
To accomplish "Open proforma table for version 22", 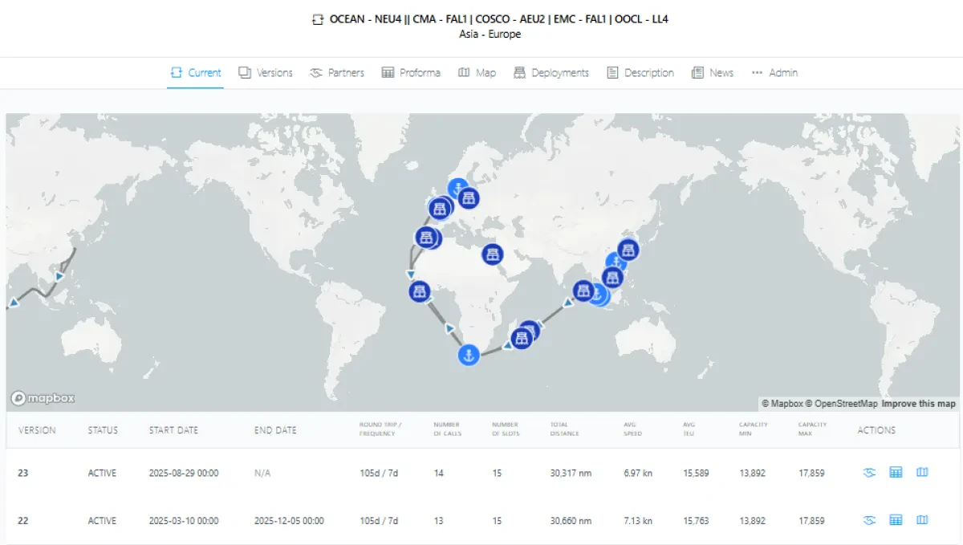I will [896, 520].
